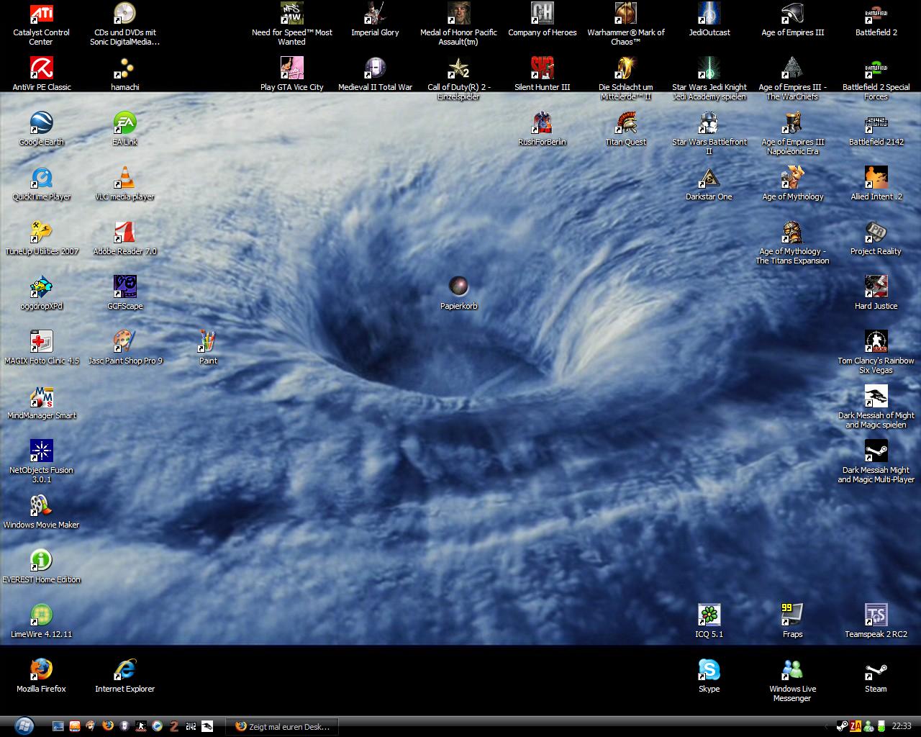The width and height of the screenshot is (921, 737).
Task: Select the Imperial Glory game icon
Action: pyautogui.click(x=375, y=14)
